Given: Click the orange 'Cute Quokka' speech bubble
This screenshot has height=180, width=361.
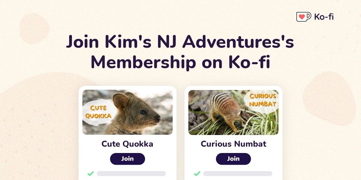Looking at the screenshot, I should coord(99,112).
